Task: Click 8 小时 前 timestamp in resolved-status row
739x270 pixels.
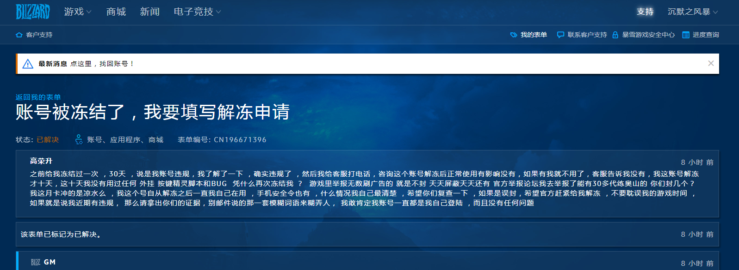Action: [697, 234]
